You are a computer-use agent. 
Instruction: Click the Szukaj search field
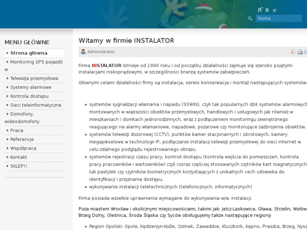278,19
